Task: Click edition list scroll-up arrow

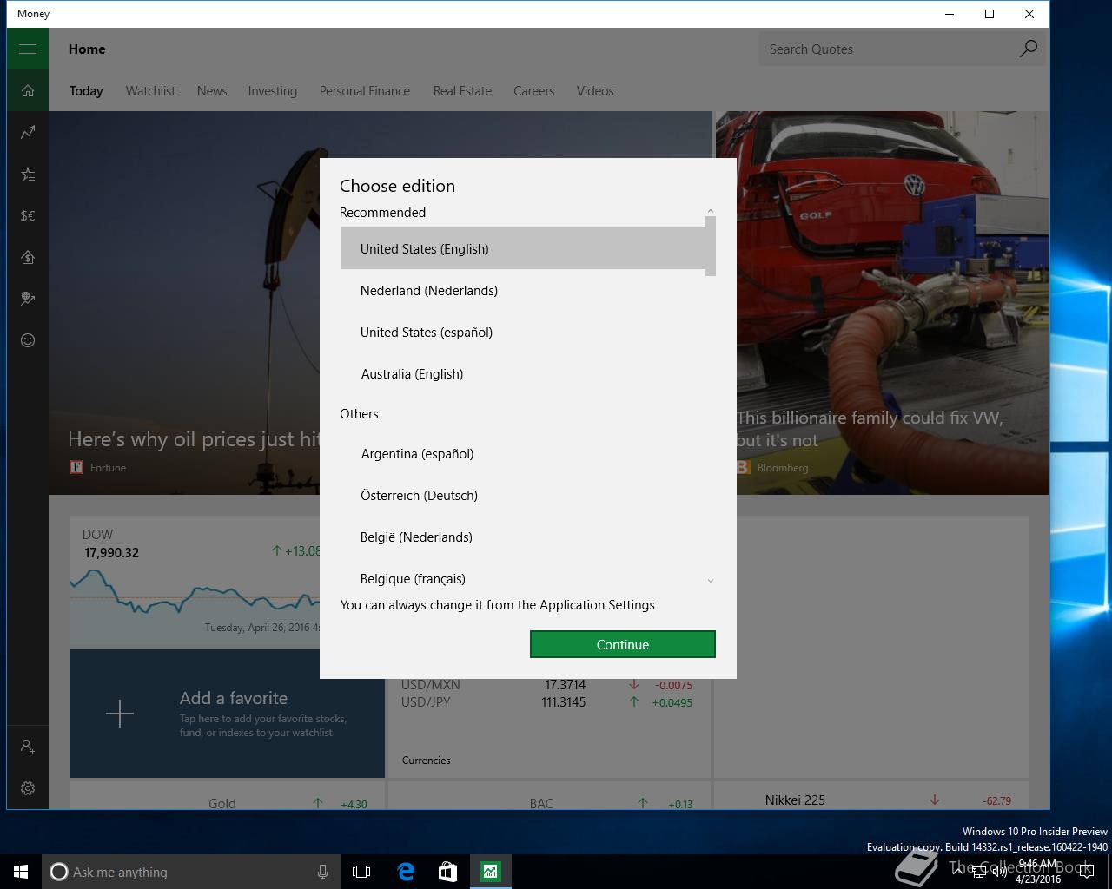Action: click(711, 211)
